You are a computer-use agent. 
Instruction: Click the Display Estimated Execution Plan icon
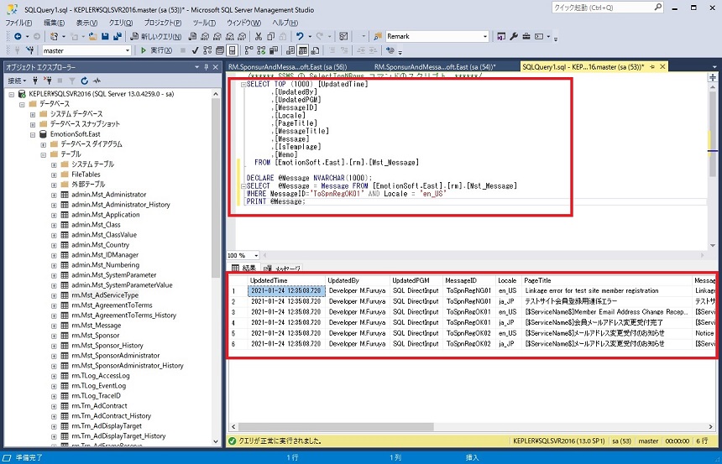tap(207, 50)
